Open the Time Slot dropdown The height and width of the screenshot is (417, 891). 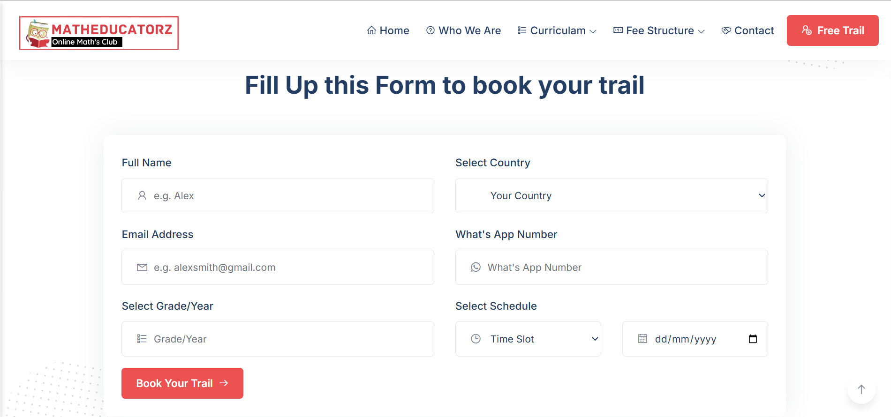tap(528, 339)
